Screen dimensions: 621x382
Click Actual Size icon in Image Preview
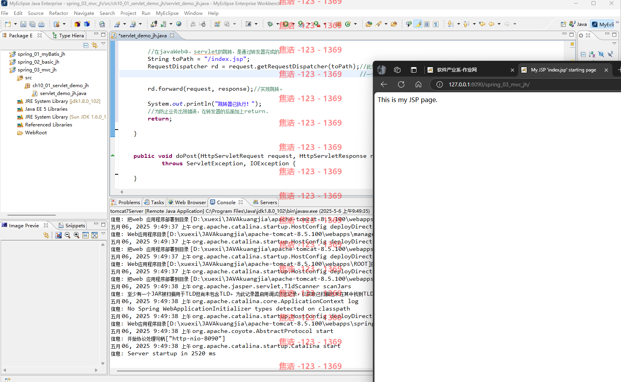point(86,235)
